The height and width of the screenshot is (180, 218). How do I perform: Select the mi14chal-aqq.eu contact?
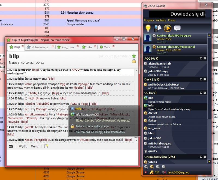point(175,145)
